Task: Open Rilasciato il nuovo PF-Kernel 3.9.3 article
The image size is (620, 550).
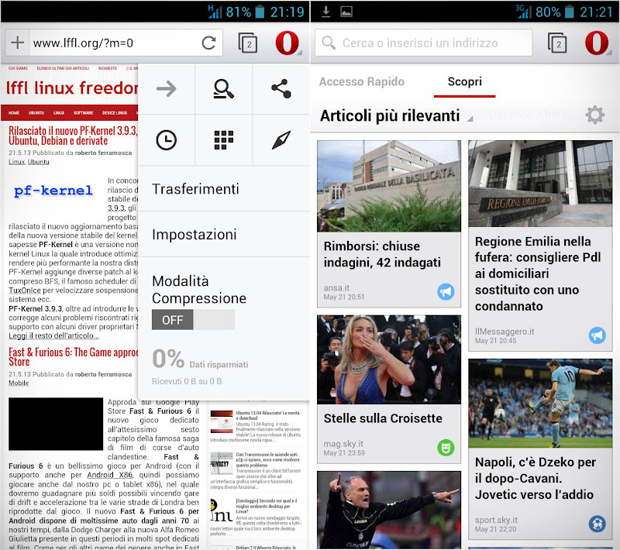Action: tap(73, 136)
